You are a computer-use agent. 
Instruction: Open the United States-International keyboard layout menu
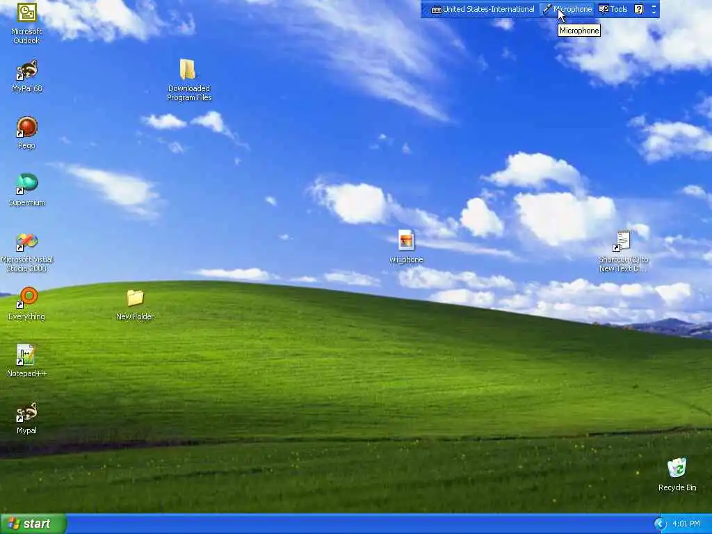click(483, 9)
